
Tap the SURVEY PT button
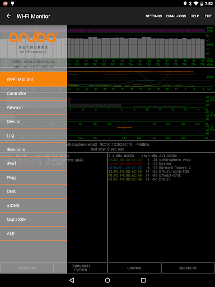(x=188, y=268)
